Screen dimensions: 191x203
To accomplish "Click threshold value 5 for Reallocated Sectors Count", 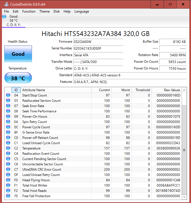I will click(149, 100).
